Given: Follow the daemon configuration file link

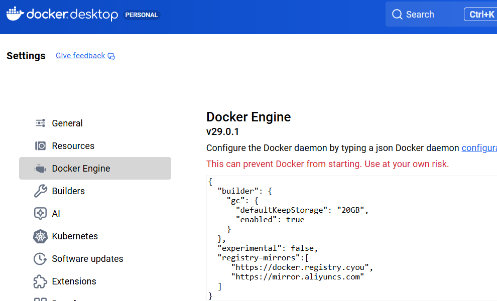Looking at the screenshot, I should tap(479, 148).
